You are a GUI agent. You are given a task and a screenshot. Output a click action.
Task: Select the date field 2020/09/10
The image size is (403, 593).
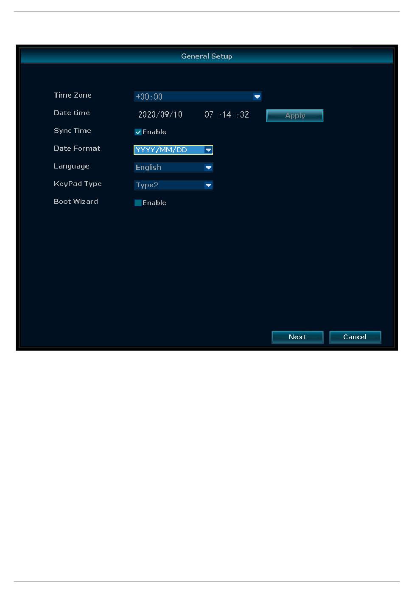160,115
